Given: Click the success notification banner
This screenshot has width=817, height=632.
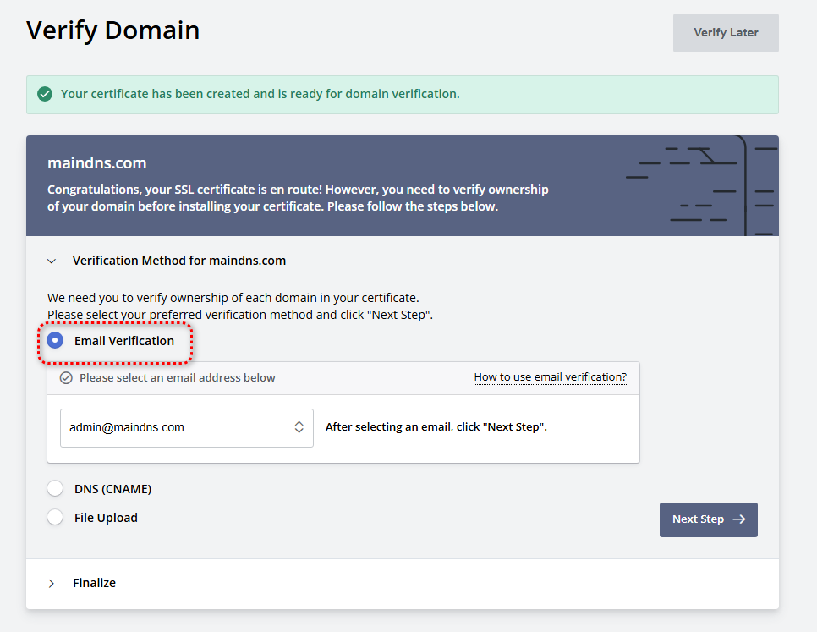Looking at the screenshot, I should coord(402,94).
